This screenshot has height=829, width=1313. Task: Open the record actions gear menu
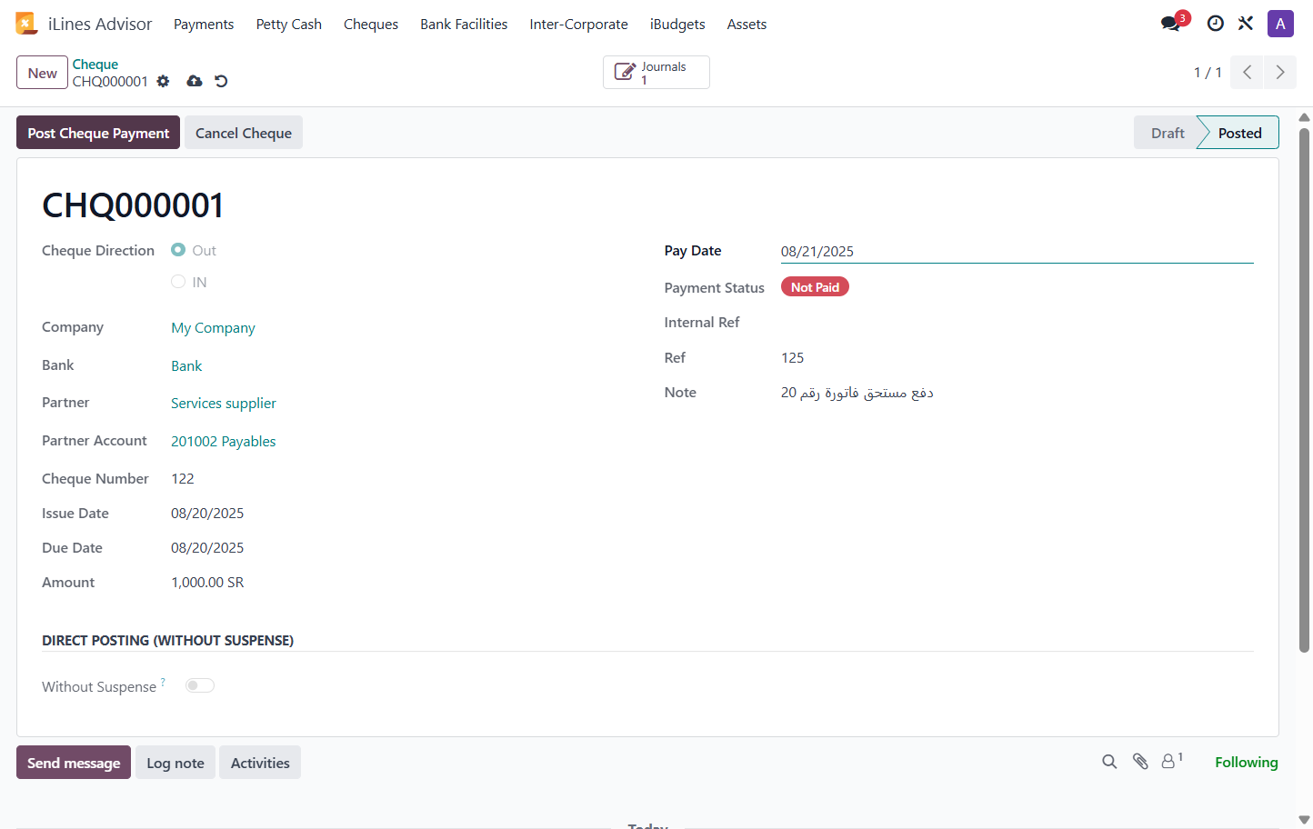click(163, 81)
